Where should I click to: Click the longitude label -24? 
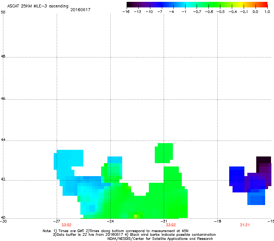[110, 221]
